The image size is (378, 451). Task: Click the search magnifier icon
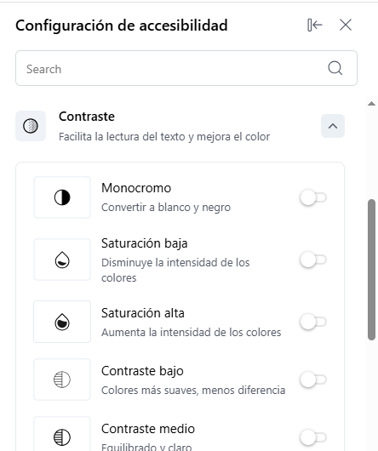335,68
